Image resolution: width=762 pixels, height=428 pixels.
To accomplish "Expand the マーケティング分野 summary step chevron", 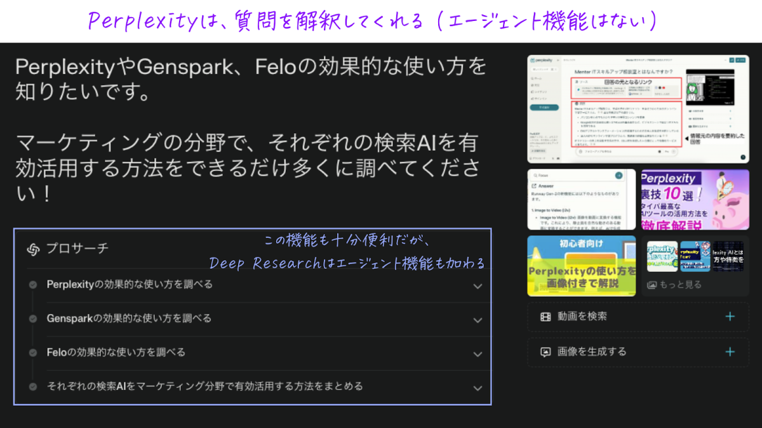I will pos(478,387).
